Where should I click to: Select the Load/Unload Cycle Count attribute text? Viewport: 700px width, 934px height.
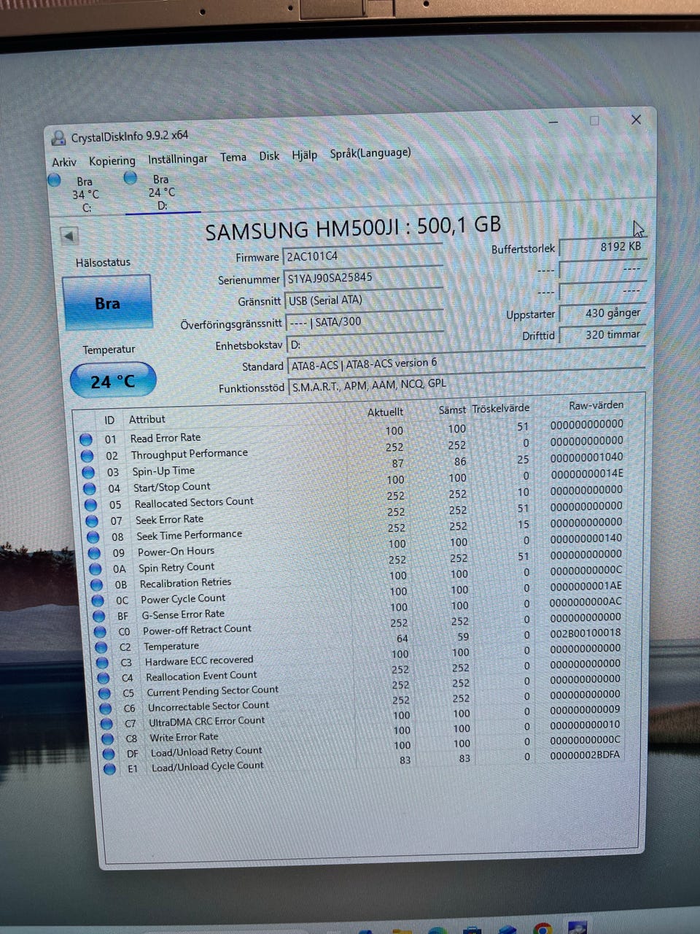pos(208,766)
